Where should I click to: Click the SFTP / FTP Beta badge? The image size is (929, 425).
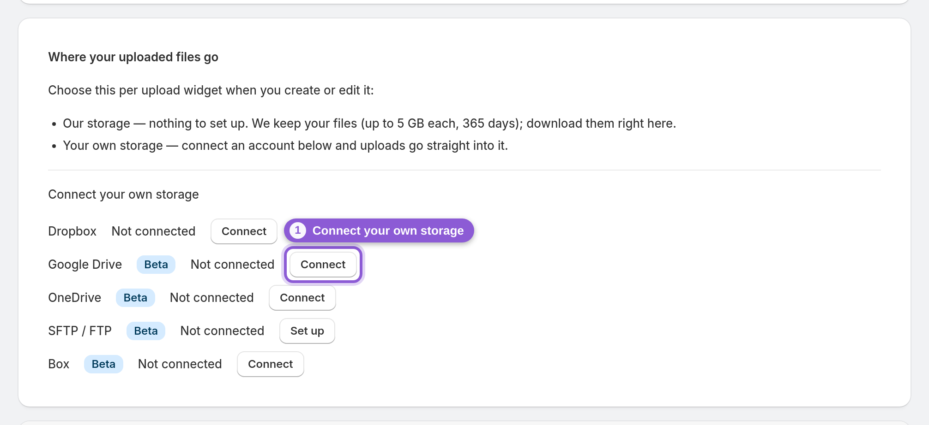(146, 331)
